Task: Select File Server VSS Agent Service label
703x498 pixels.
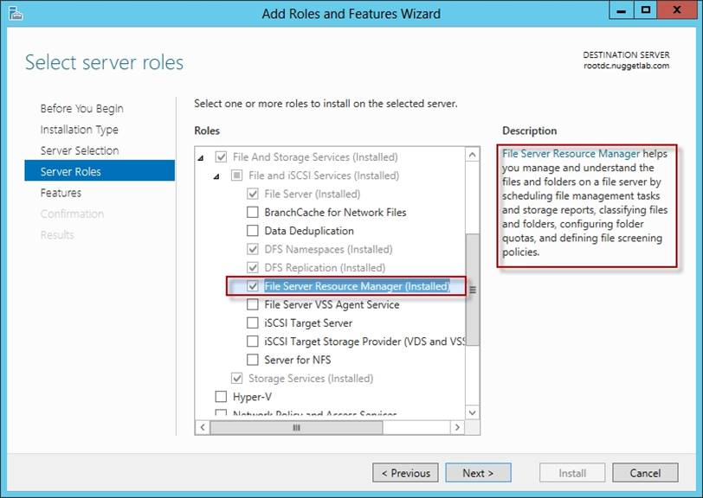Action: click(332, 304)
